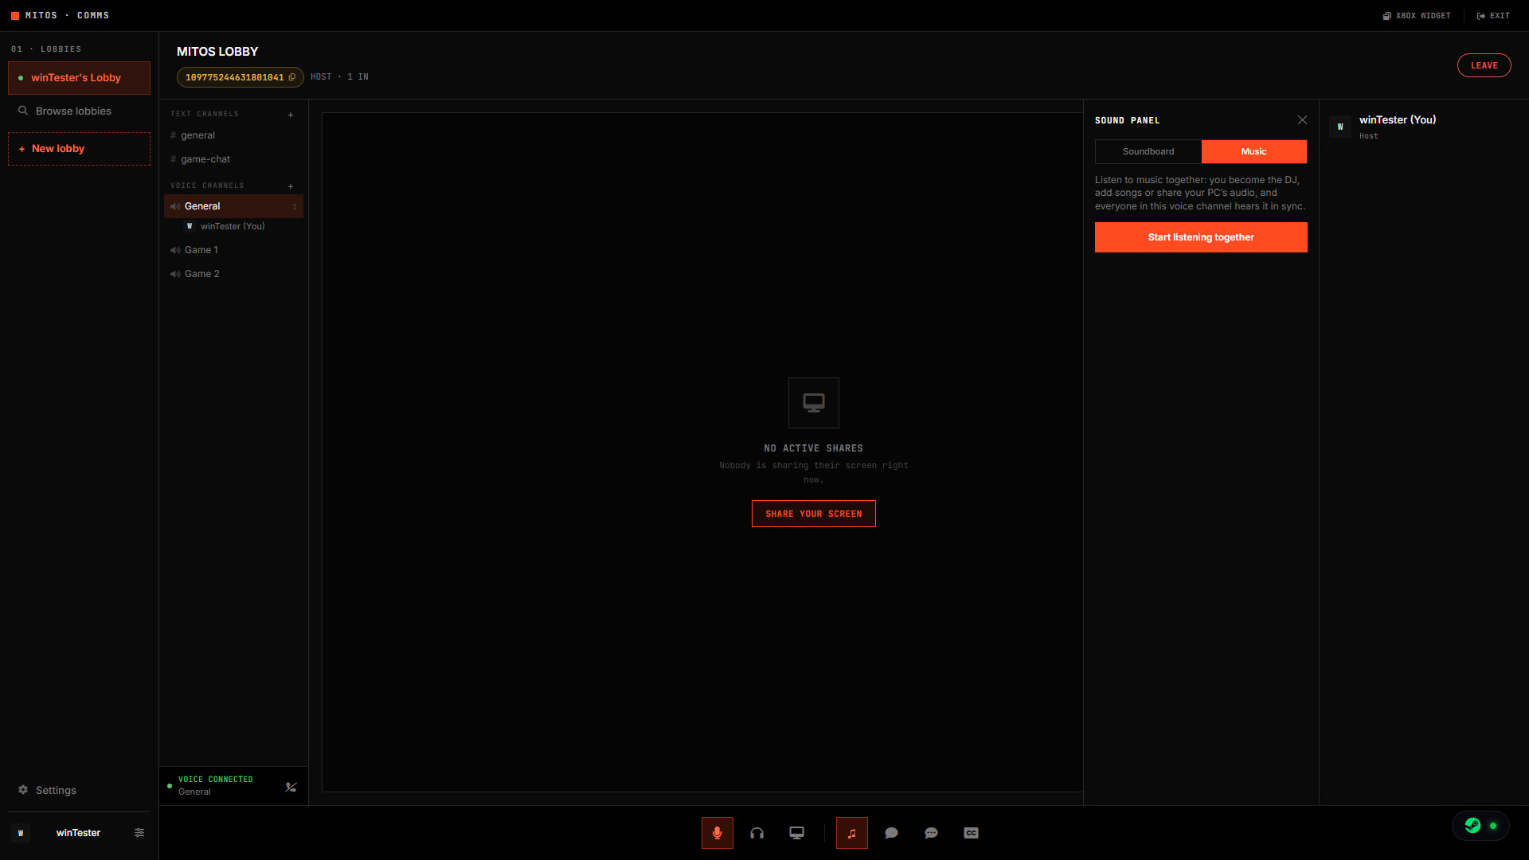Open Settings
Image resolution: width=1529 pixels, height=860 pixels.
pyautogui.click(x=79, y=790)
